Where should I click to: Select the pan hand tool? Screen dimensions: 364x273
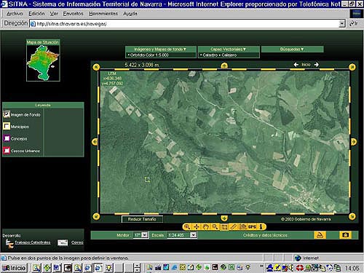coord(206,226)
